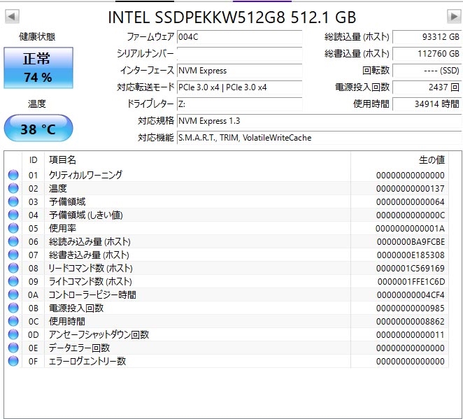Viewport: 463px width, 419px height.
Task: Click the 生の値 column header
Action: pyautogui.click(x=406, y=160)
